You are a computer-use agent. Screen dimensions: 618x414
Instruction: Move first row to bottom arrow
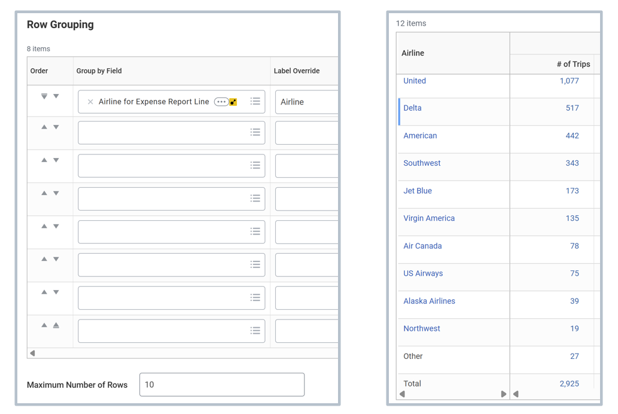[44, 96]
